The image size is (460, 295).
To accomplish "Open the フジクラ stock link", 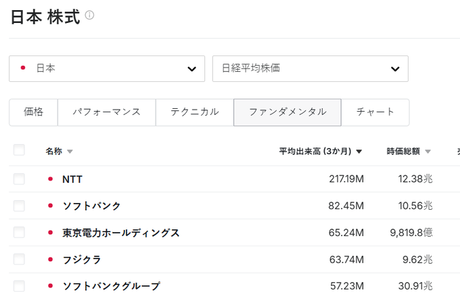I will click(x=82, y=260).
